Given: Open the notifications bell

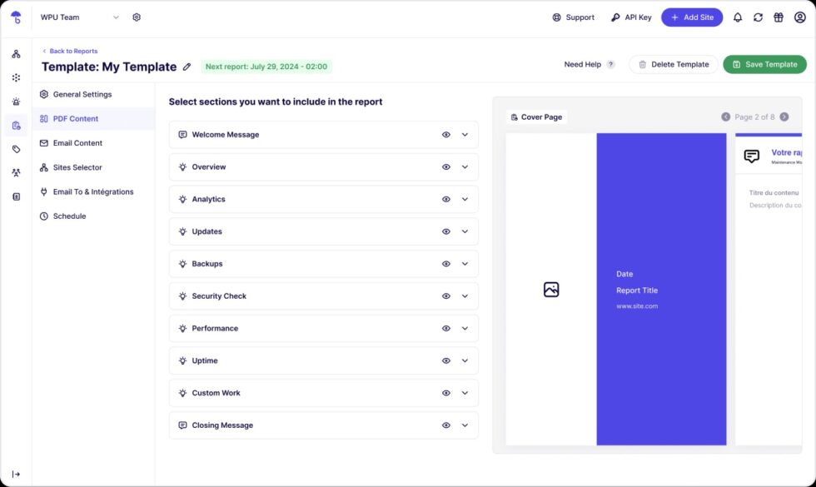Looking at the screenshot, I should pos(737,17).
